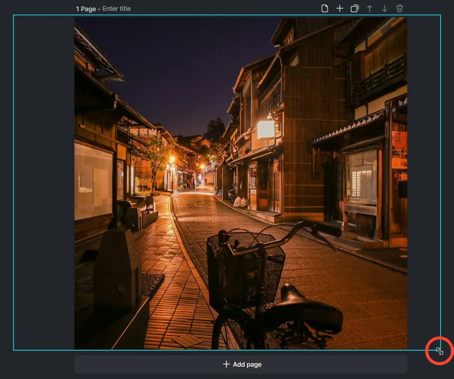Click the Enter title field
Image resolution: width=454 pixels, height=379 pixels.
coord(117,9)
